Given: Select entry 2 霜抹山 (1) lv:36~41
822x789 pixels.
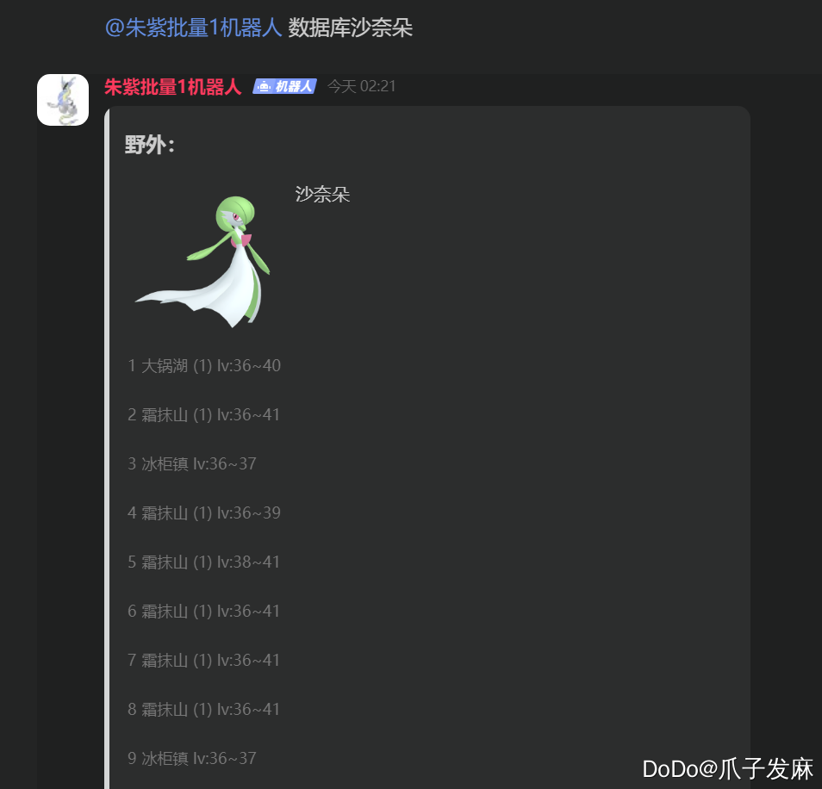Looking at the screenshot, I should tap(203, 414).
